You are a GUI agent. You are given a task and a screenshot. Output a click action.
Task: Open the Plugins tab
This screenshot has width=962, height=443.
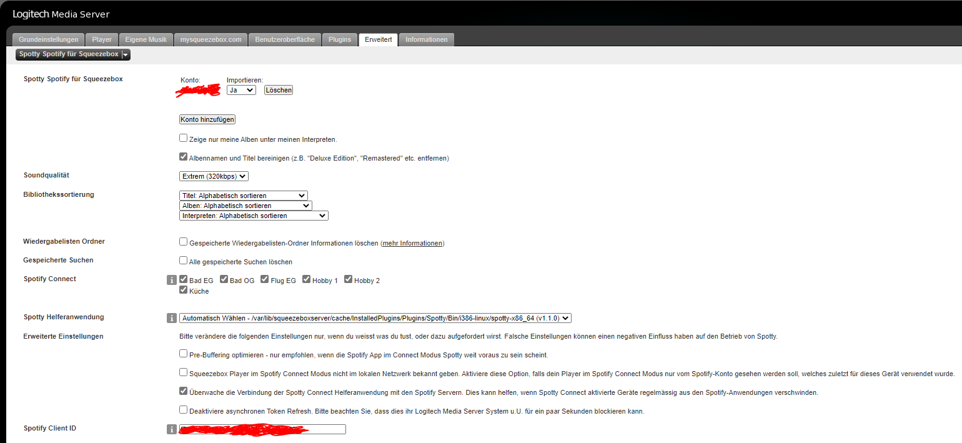(x=340, y=39)
